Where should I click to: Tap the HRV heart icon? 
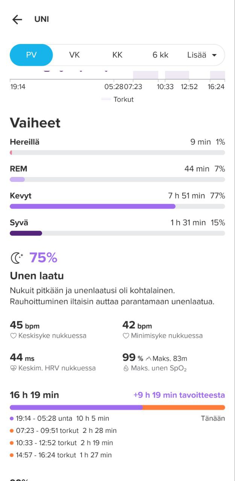[13, 368]
